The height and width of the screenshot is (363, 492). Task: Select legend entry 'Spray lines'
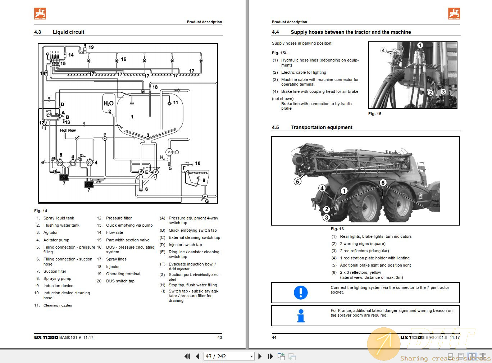pyautogui.click(x=117, y=259)
